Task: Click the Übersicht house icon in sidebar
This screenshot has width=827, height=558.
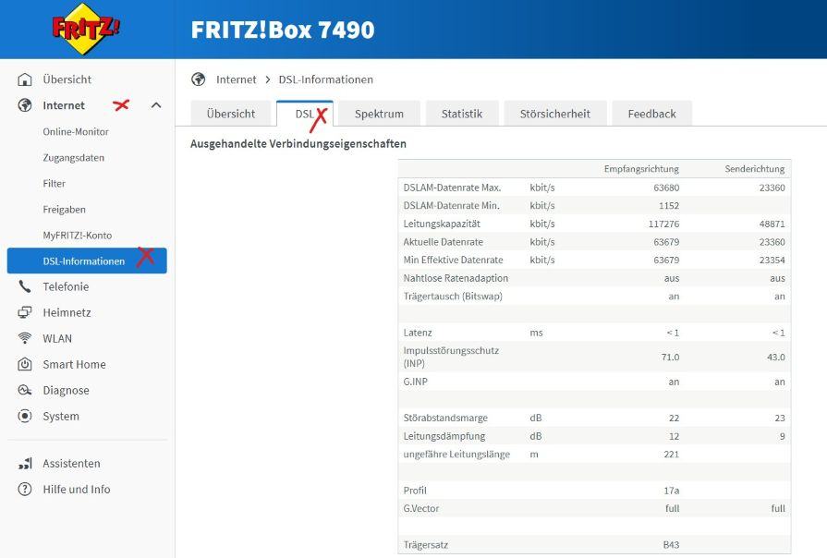Action: coord(25,79)
